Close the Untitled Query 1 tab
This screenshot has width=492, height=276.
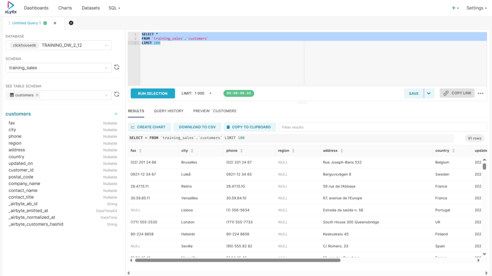click(55, 23)
